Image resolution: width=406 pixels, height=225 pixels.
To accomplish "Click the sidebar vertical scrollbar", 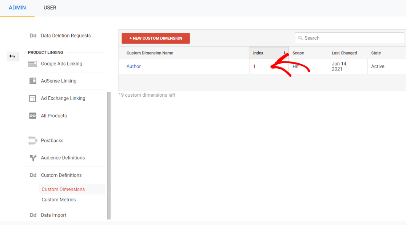I will click(x=109, y=156).
